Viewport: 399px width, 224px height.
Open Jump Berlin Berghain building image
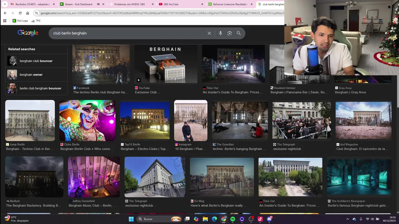[x=30, y=120]
